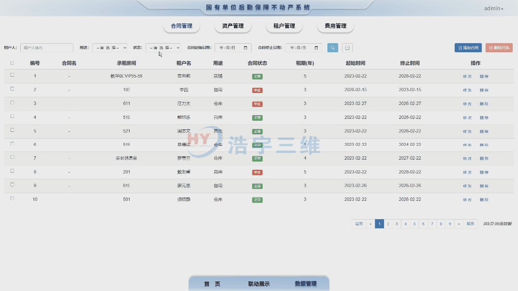Image resolution: width=518 pixels, height=291 pixels.
Task: Click room cell 教学区:VIP55-56
Action: point(127,76)
